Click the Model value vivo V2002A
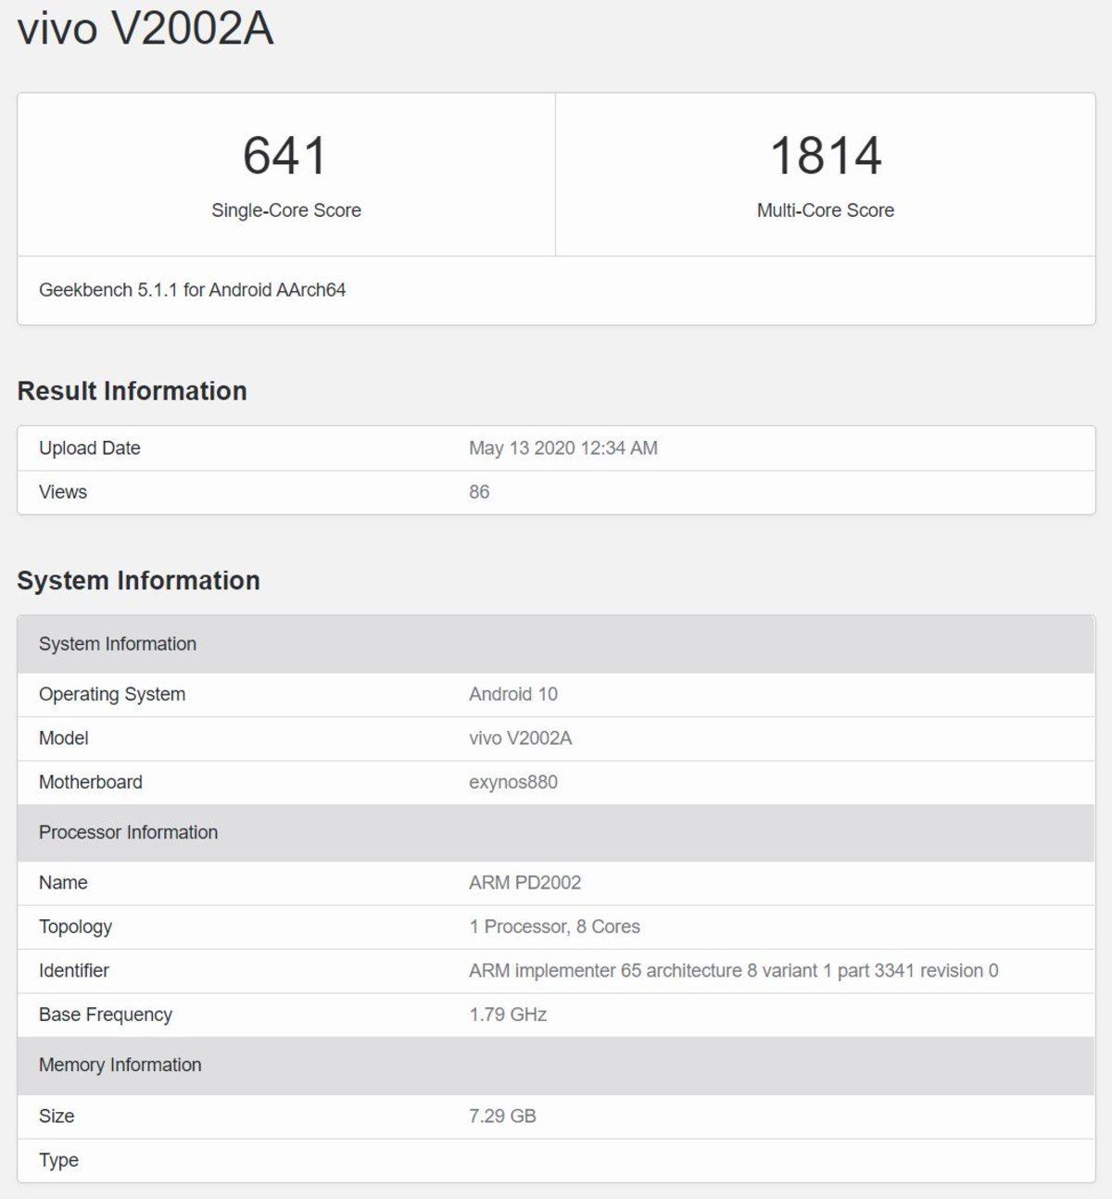The image size is (1112, 1199). tap(519, 738)
